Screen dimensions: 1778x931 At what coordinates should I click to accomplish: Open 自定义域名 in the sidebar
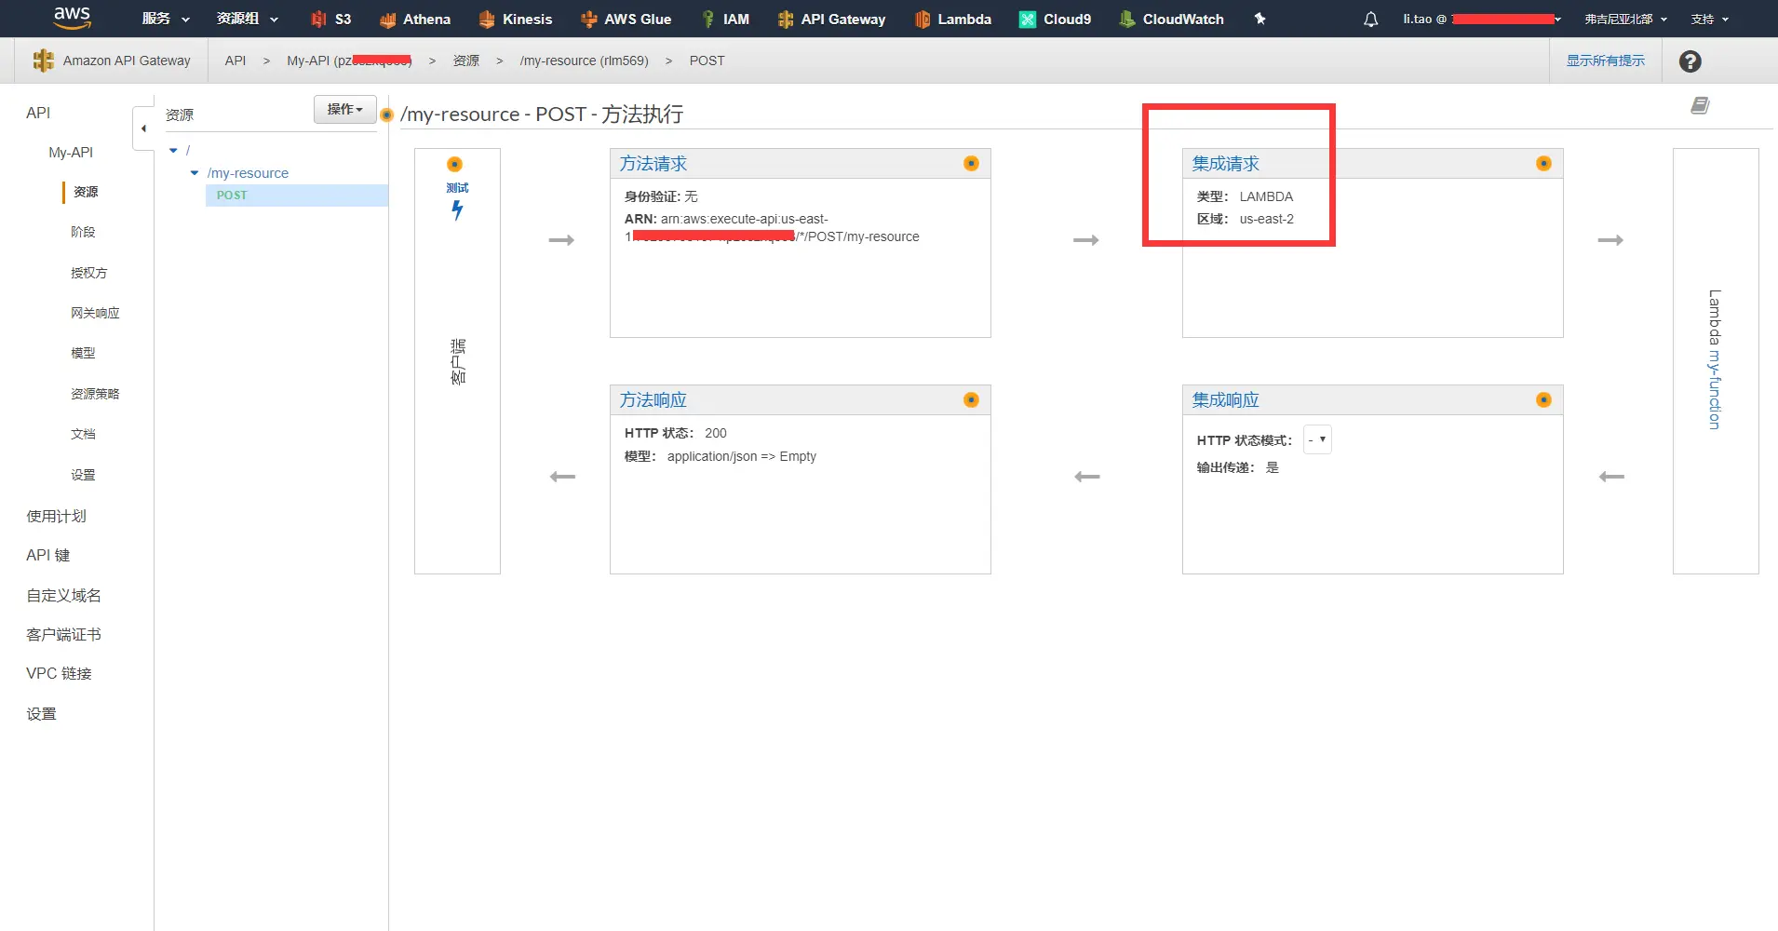point(63,595)
